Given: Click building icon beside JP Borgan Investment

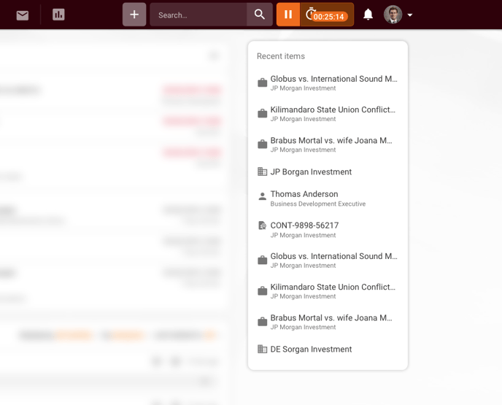Looking at the screenshot, I should 262,171.
